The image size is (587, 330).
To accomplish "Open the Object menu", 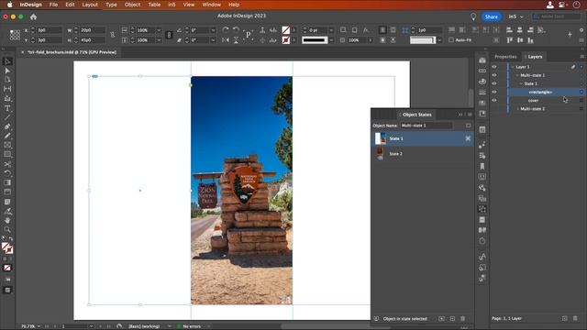I will coord(132,5).
